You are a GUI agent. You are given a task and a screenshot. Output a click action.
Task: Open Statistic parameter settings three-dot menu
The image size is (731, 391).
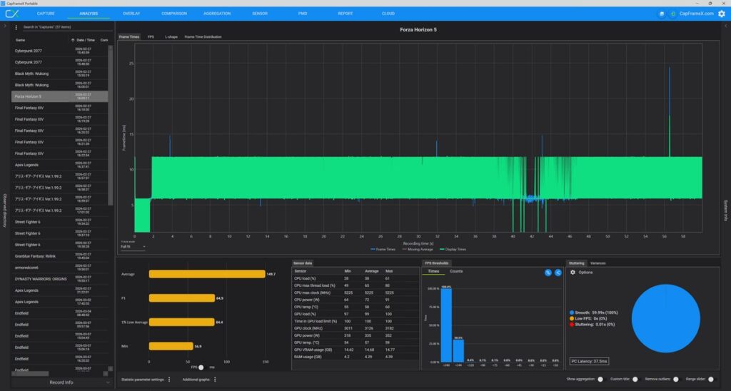[x=169, y=380]
